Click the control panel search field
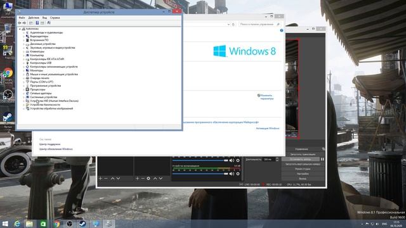The width and height of the screenshot is (406, 228). [x=259, y=24]
